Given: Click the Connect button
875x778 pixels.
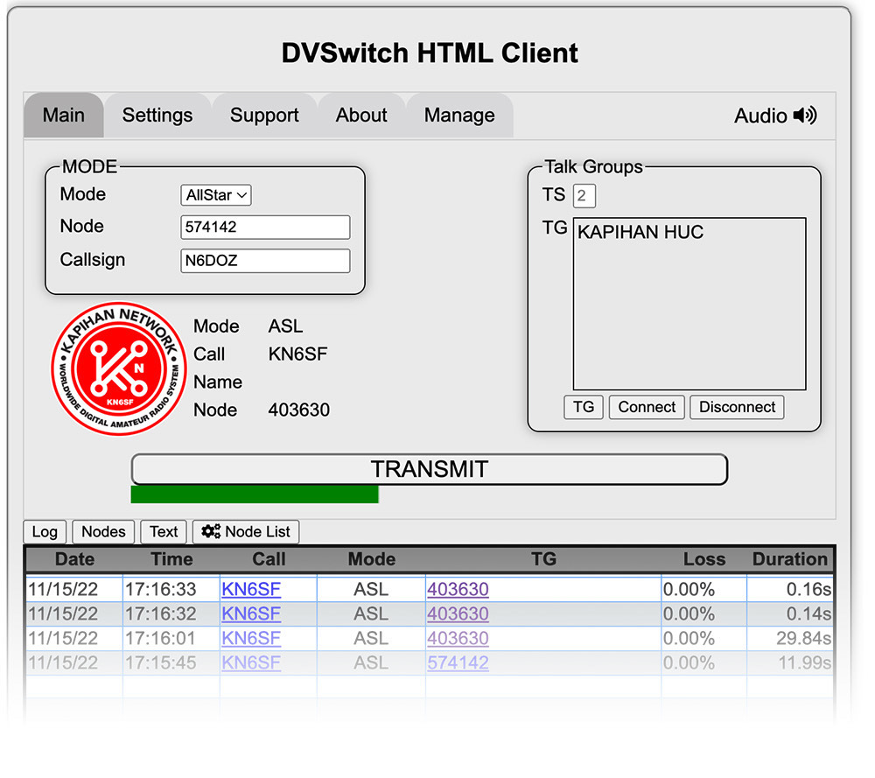Looking at the screenshot, I should click(647, 407).
